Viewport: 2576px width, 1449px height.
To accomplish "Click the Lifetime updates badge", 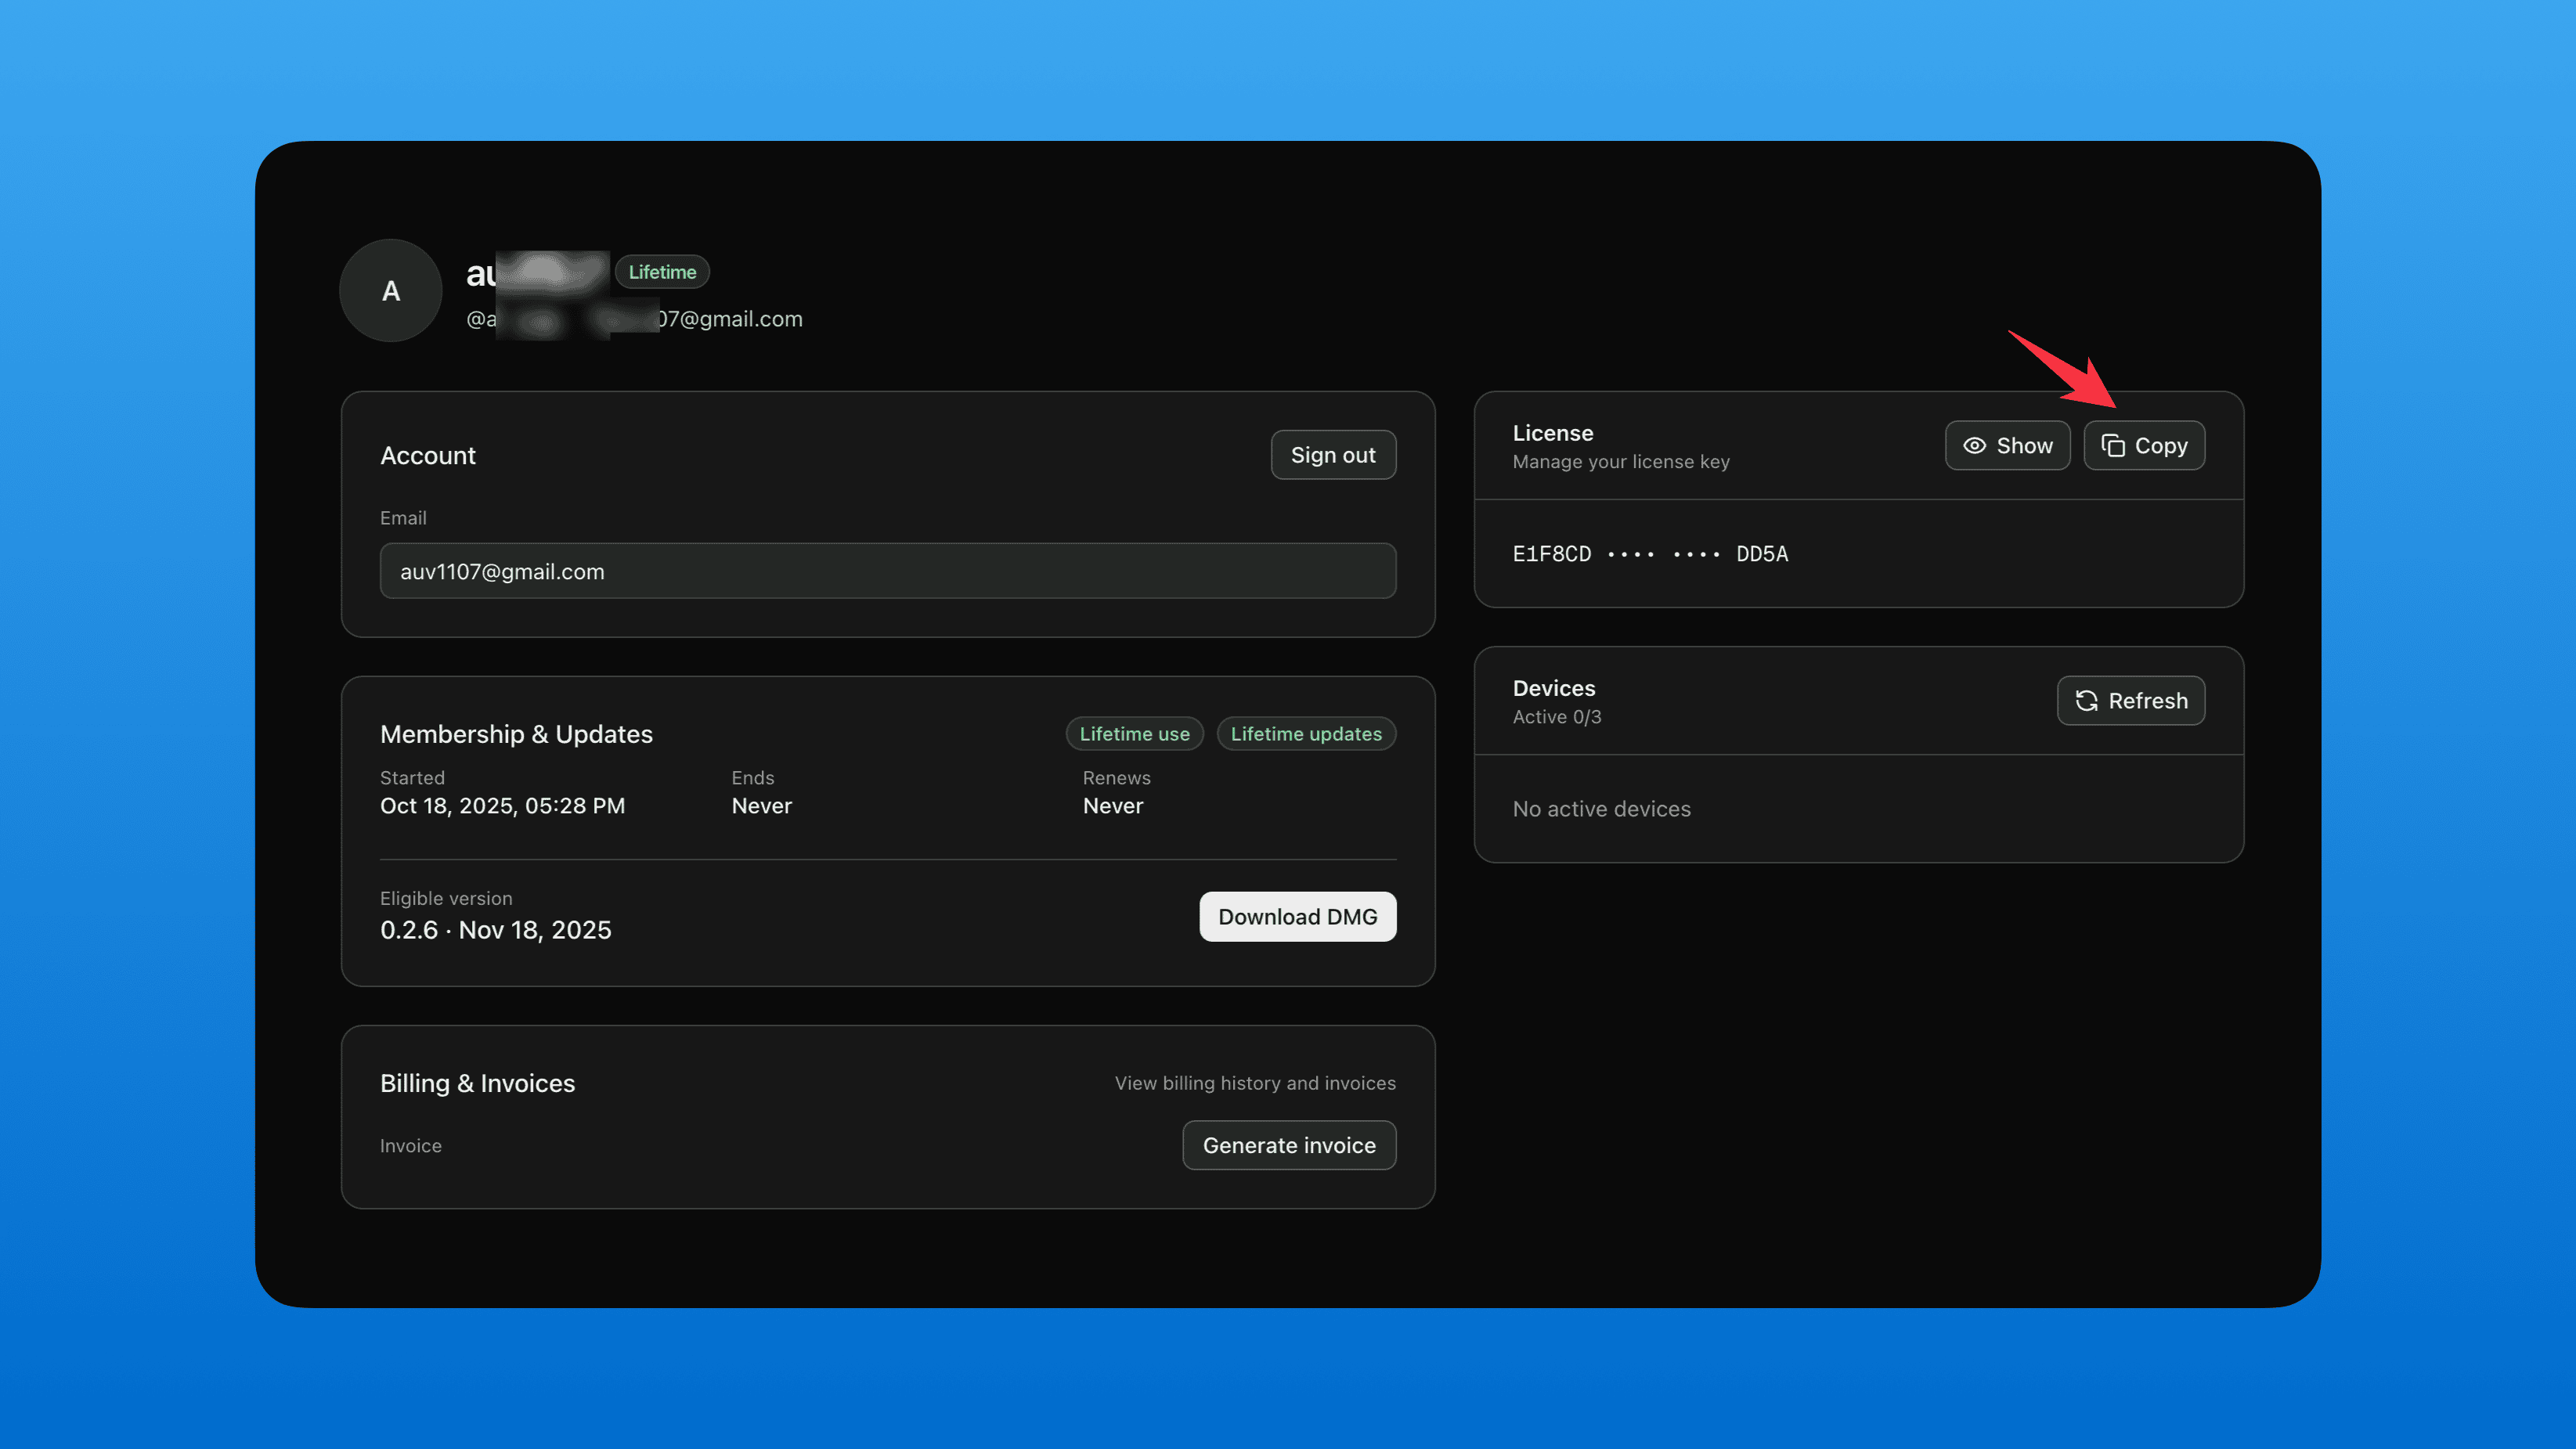I will [1305, 734].
